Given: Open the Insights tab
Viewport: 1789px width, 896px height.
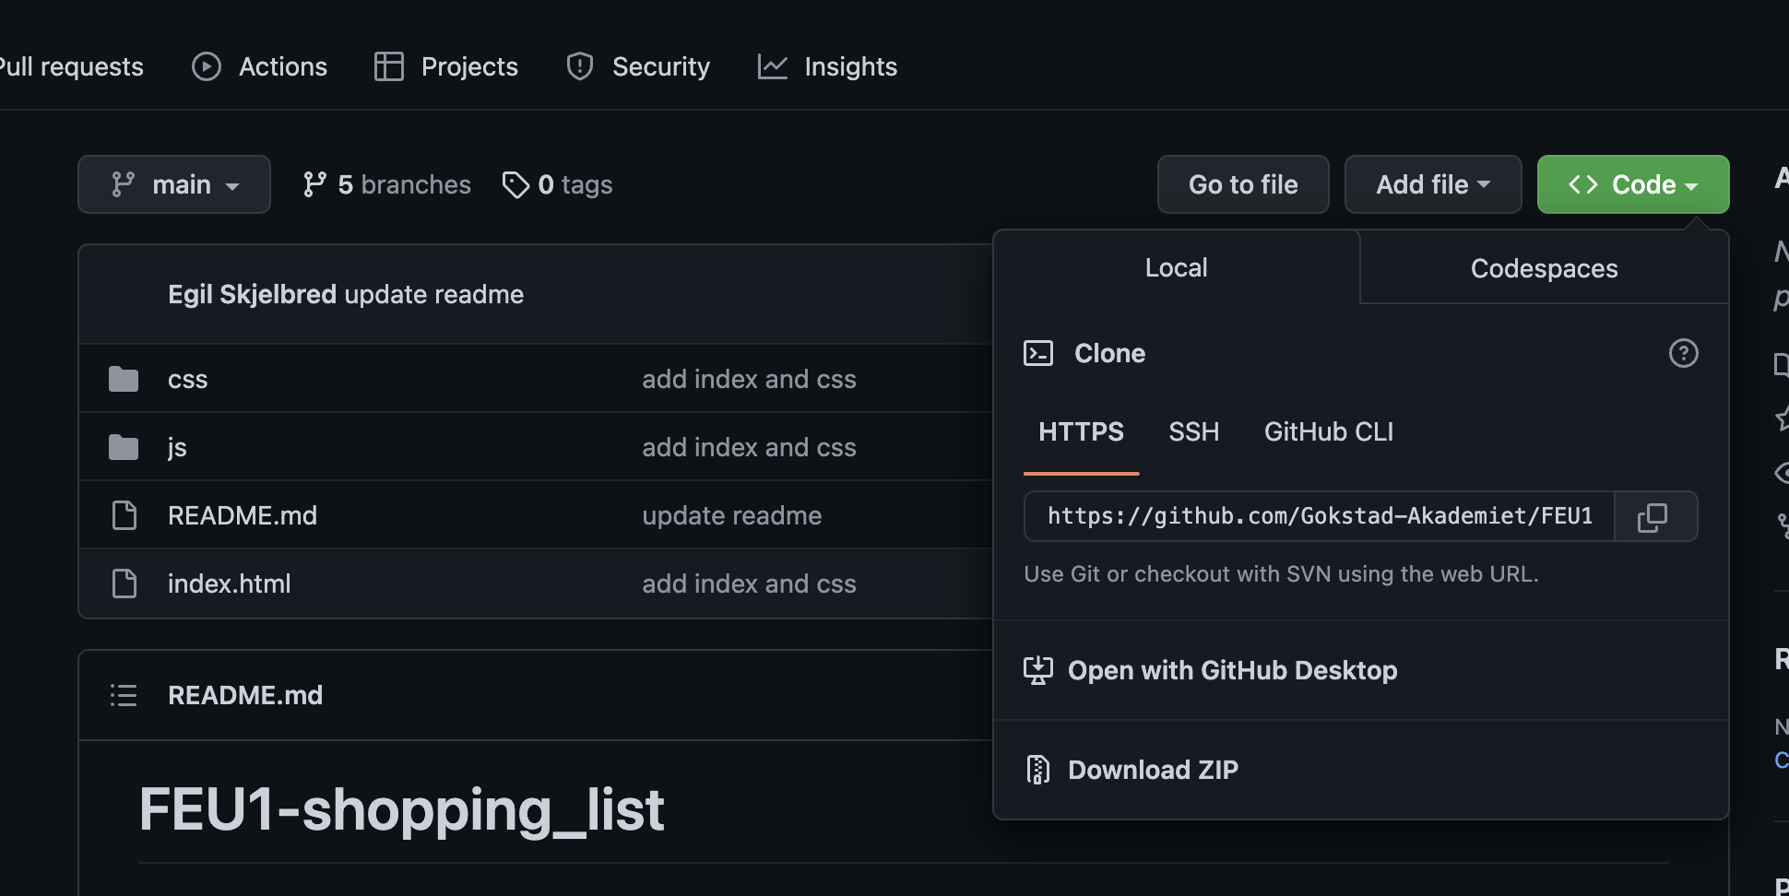Looking at the screenshot, I should [827, 66].
